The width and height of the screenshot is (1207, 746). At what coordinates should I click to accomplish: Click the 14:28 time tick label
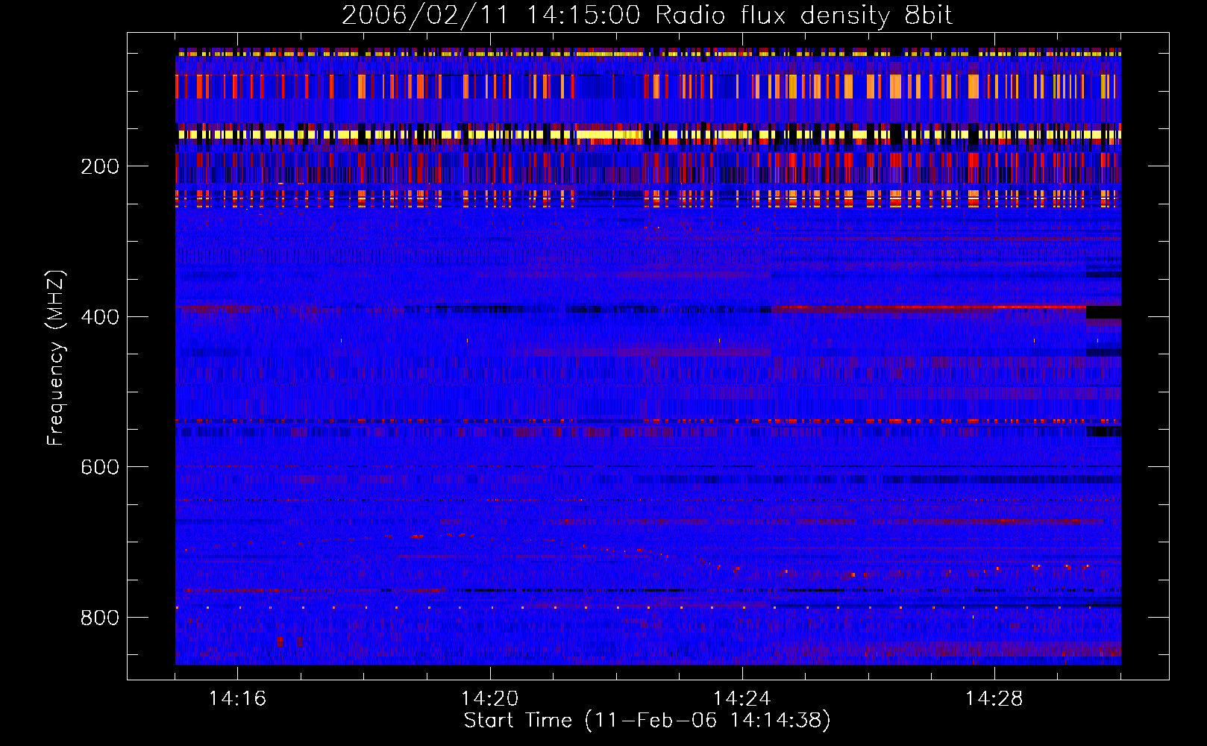point(994,698)
